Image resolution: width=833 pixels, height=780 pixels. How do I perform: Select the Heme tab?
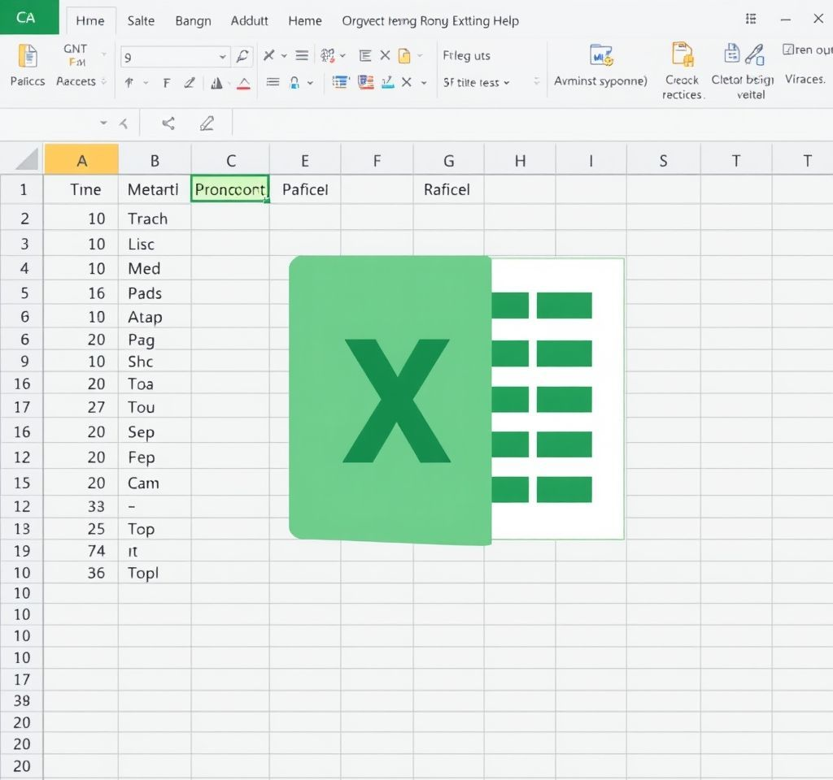pos(305,20)
